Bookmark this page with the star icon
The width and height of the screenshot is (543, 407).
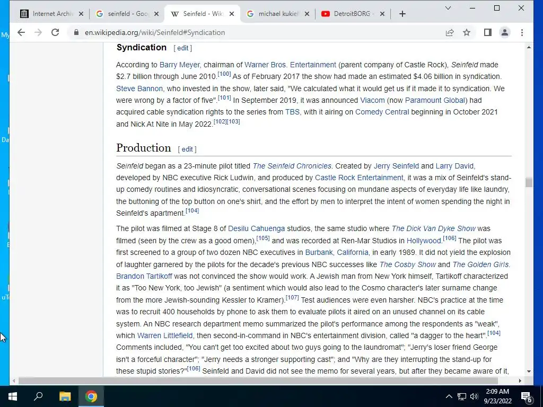467,32
